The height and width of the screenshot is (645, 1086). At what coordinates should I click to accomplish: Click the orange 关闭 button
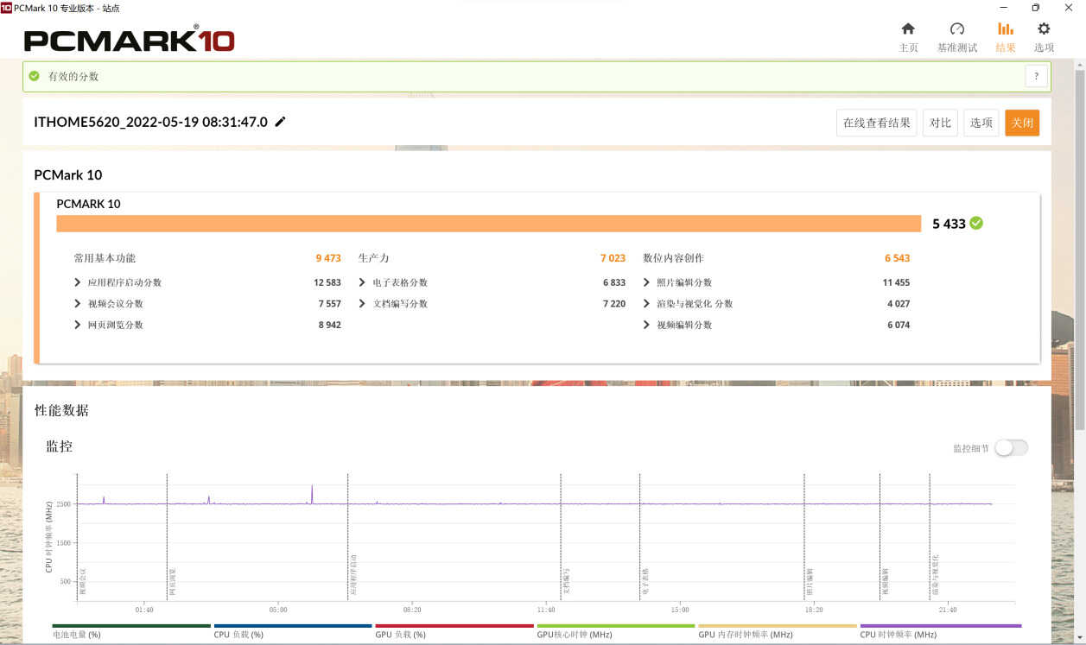pyautogui.click(x=1022, y=123)
